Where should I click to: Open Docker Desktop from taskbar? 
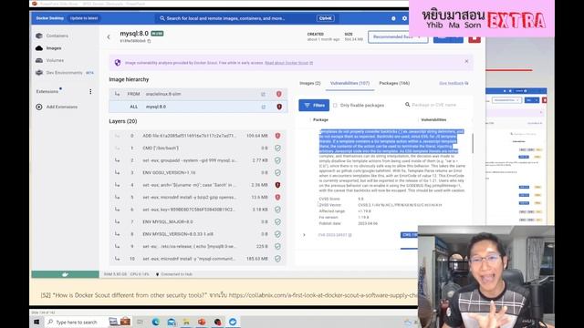pyautogui.click(x=233, y=322)
